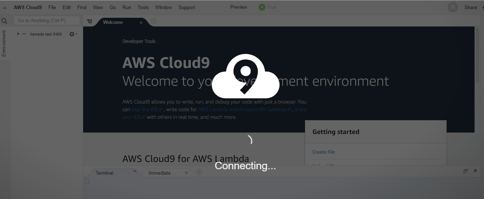Open the File menu
The height and width of the screenshot is (199, 484).
click(x=52, y=7)
